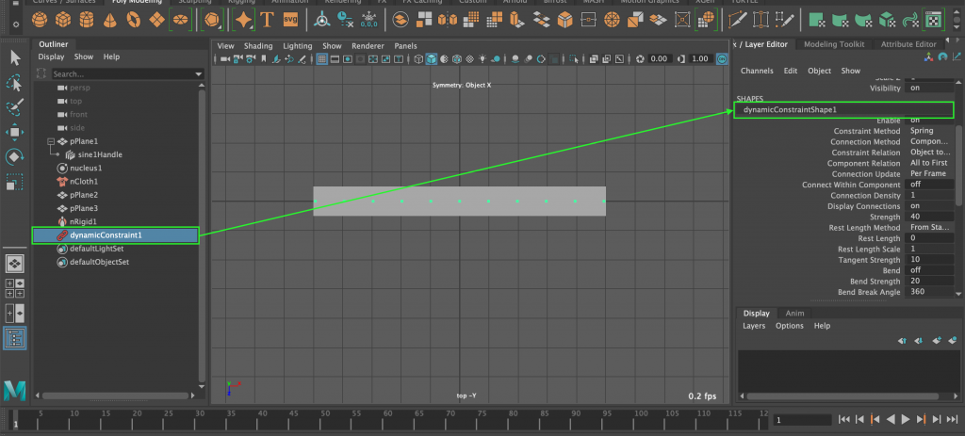The width and height of the screenshot is (965, 436).
Task: Toggle viewport resolution gate
Action: point(348,59)
